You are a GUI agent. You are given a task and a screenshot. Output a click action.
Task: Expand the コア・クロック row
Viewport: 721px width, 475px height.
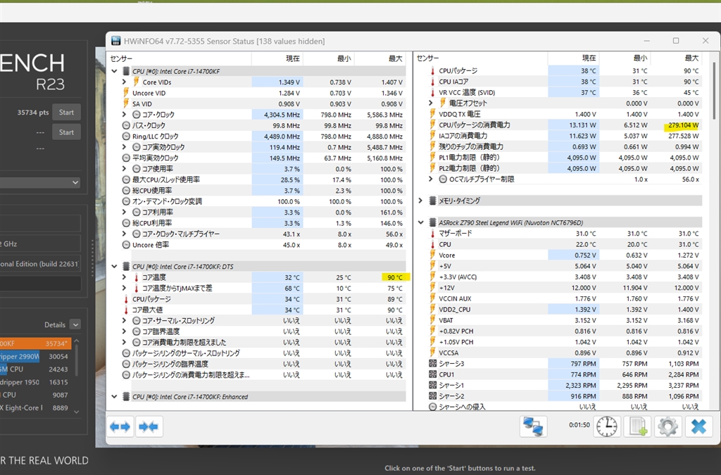coord(124,115)
